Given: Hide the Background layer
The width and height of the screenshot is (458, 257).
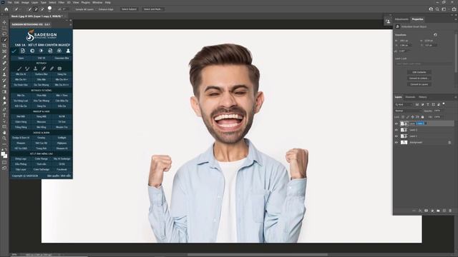Looking at the screenshot, I should coord(396,143).
